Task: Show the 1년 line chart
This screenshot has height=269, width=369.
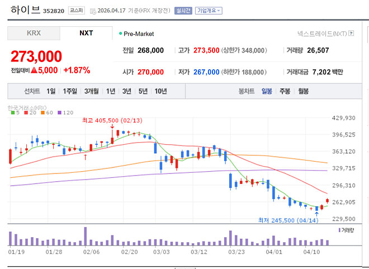Action: click(111, 91)
